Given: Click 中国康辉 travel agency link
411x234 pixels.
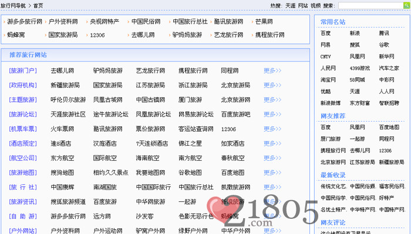Looking at the screenshot, I should (x=62, y=187).
